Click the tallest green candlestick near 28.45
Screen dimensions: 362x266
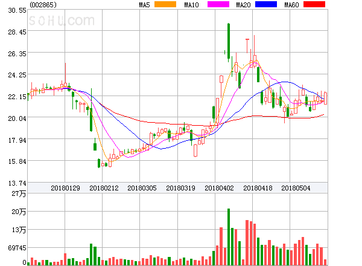(x=229, y=41)
